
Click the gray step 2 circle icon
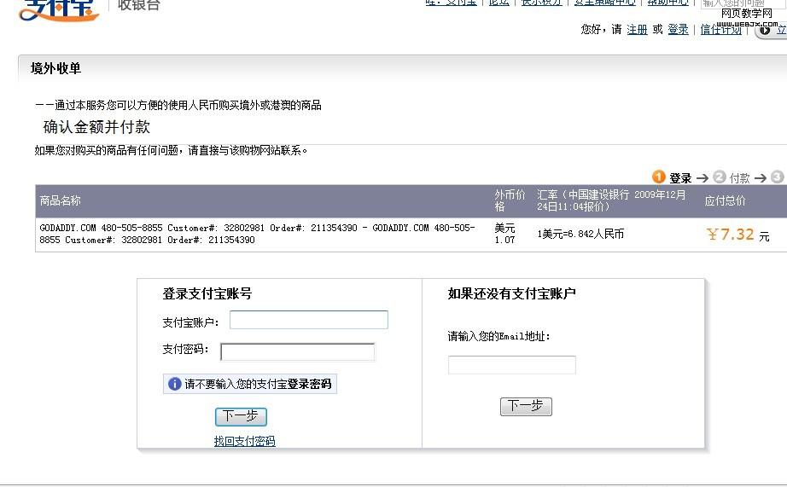[720, 177]
